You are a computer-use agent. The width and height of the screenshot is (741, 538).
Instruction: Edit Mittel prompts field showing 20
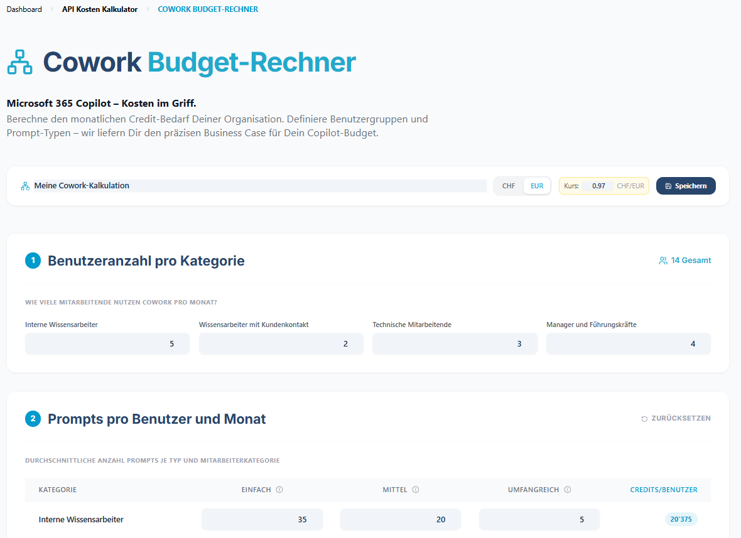[400, 520]
